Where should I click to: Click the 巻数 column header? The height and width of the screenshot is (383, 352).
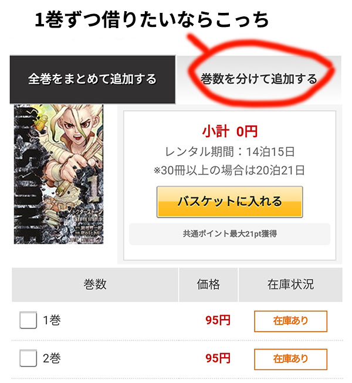click(x=95, y=285)
